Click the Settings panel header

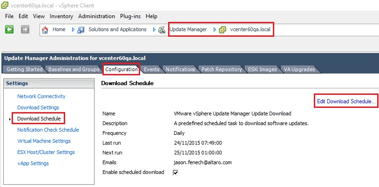pos(49,83)
